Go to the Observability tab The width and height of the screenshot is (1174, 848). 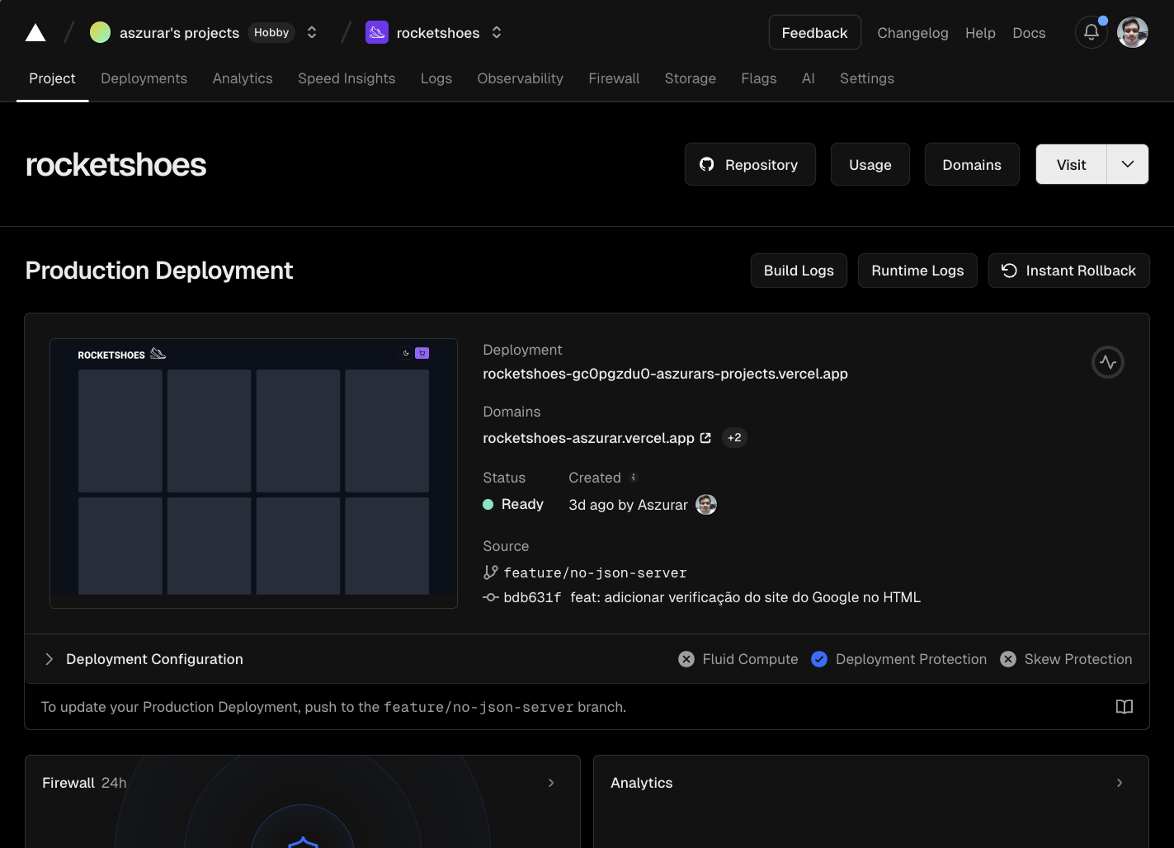pyautogui.click(x=521, y=78)
